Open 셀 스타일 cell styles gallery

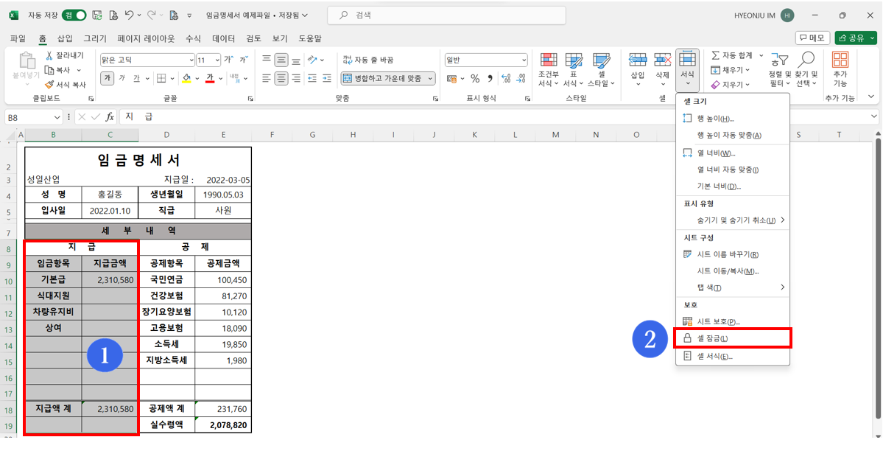click(x=601, y=70)
